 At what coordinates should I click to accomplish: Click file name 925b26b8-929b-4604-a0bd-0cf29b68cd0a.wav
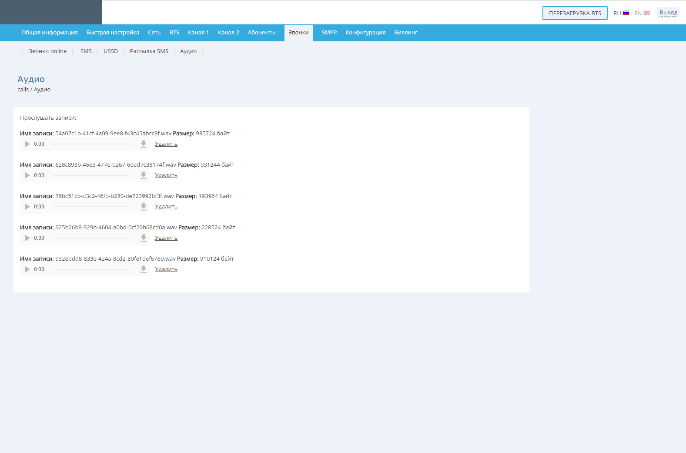pos(116,228)
